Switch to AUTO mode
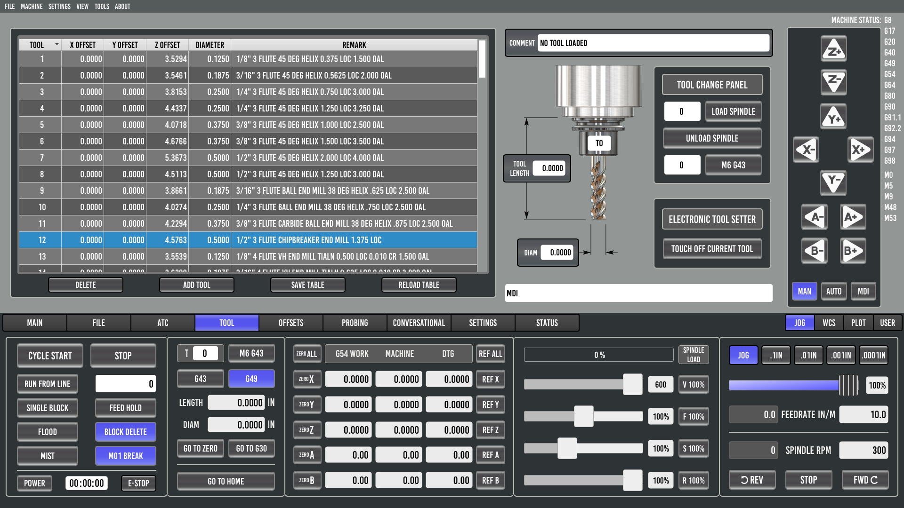904x508 pixels. tap(833, 291)
